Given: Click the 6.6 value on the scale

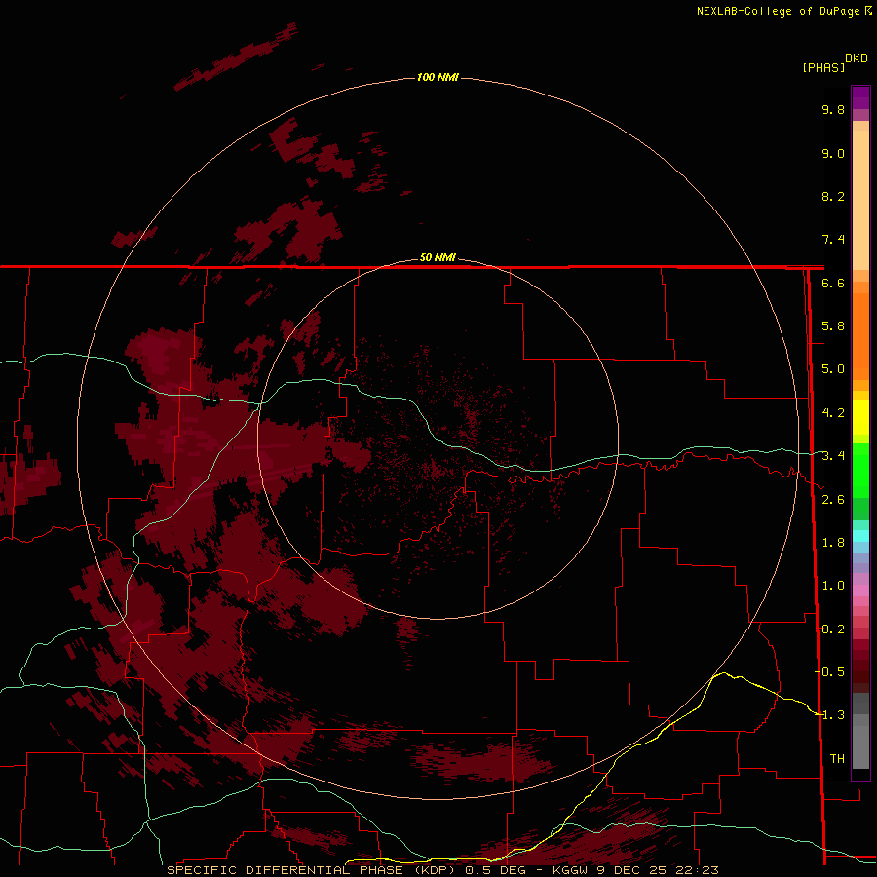Looking at the screenshot, I should pyautogui.click(x=833, y=283).
